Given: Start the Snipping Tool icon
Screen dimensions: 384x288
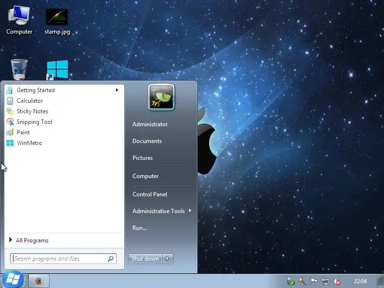Looking at the screenshot, I should click(x=10, y=122).
